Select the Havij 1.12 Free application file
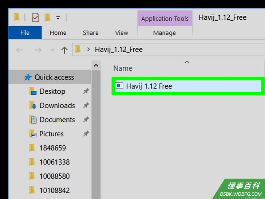This screenshot has height=199, width=265. pyautogui.click(x=188, y=86)
